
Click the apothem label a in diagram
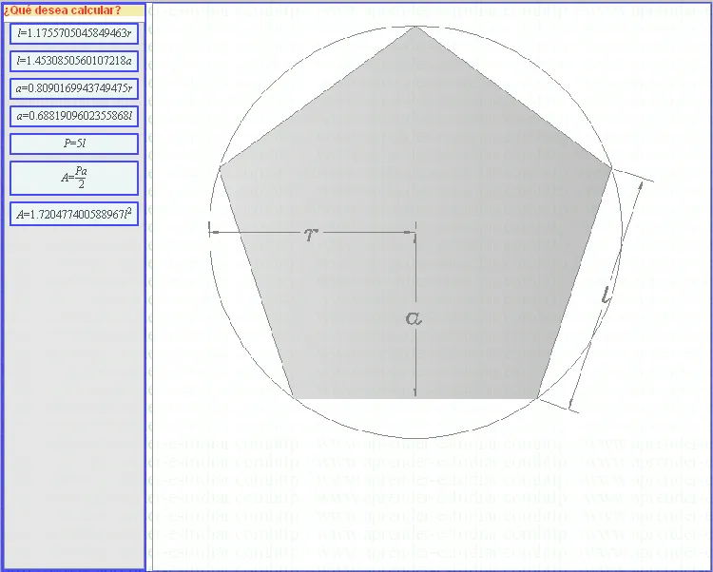tap(413, 318)
